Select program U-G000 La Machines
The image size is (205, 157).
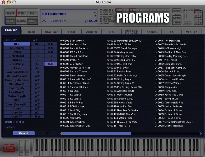[x=72, y=41]
